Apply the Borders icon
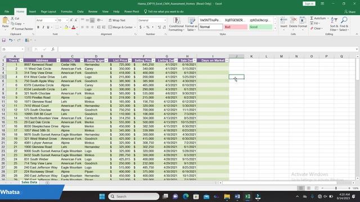Viewport: 360px width, 202px height. [x=57, y=27]
